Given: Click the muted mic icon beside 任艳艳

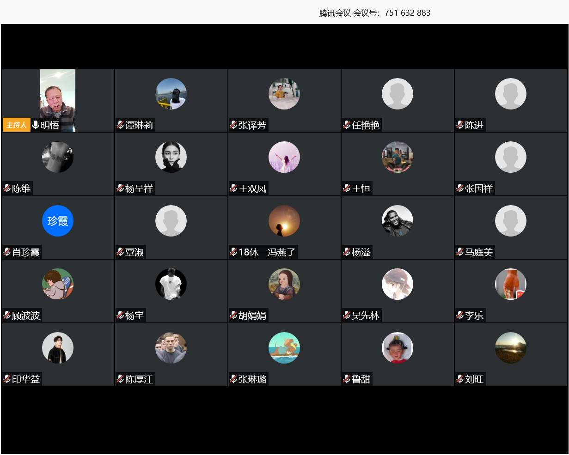Looking at the screenshot, I should 347,125.
